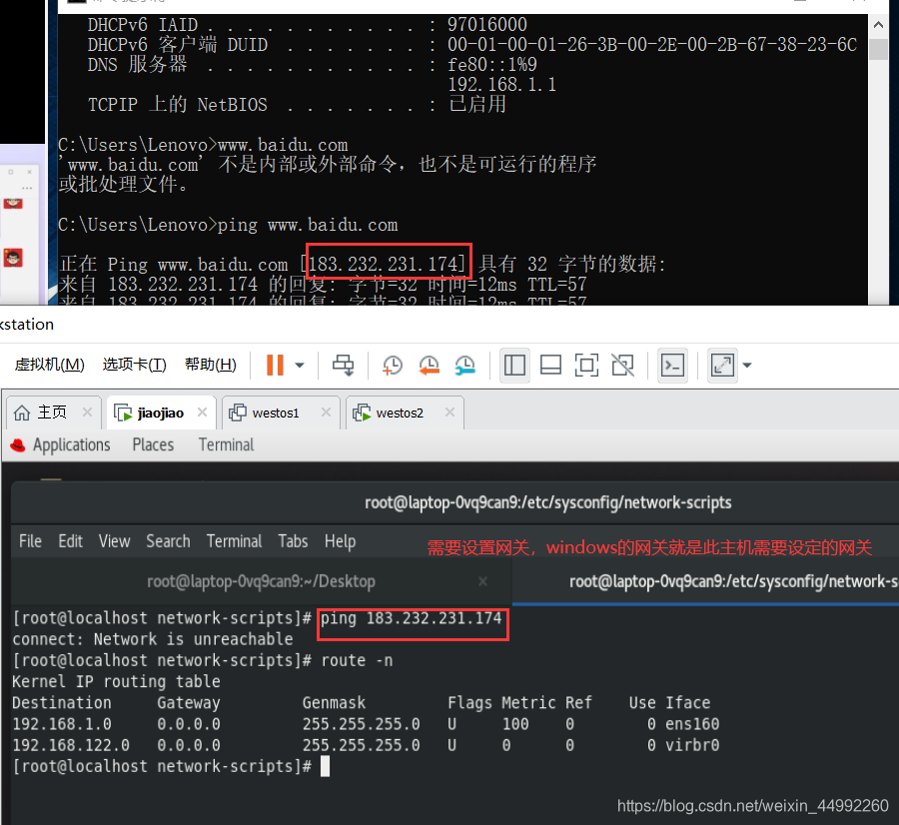Viewport: 899px width, 825px height.
Task: Open the terminal Help menu
Action: click(x=340, y=541)
